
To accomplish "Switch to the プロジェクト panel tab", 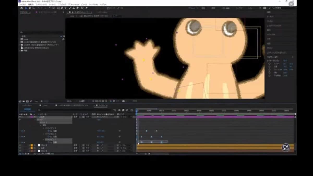I will [x=25, y=12].
